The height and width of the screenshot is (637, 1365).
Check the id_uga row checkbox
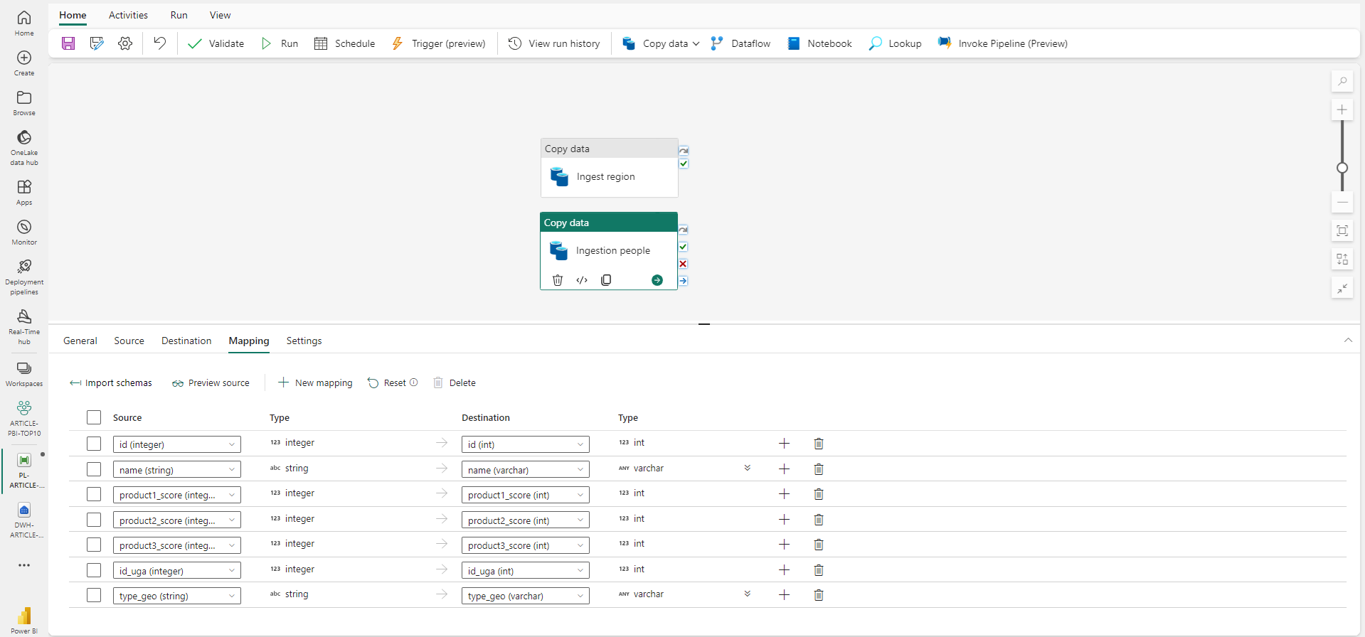[x=94, y=570]
